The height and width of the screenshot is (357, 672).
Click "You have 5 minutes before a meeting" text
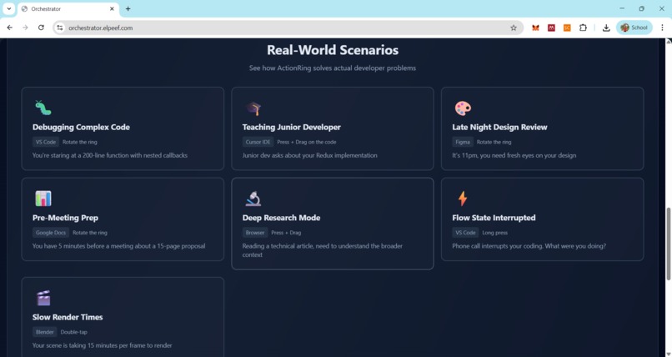[118, 246]
